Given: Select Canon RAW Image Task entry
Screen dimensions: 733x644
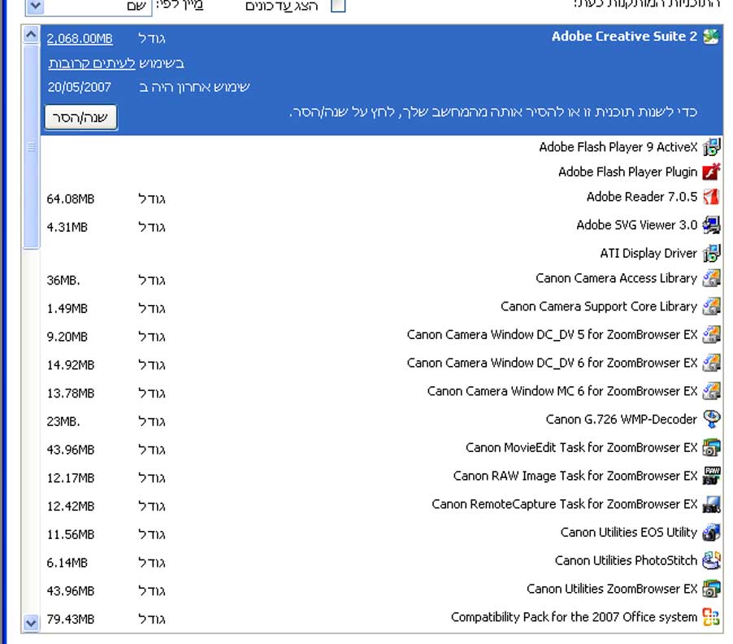Looking at the screenshot, I should [381, 476].
